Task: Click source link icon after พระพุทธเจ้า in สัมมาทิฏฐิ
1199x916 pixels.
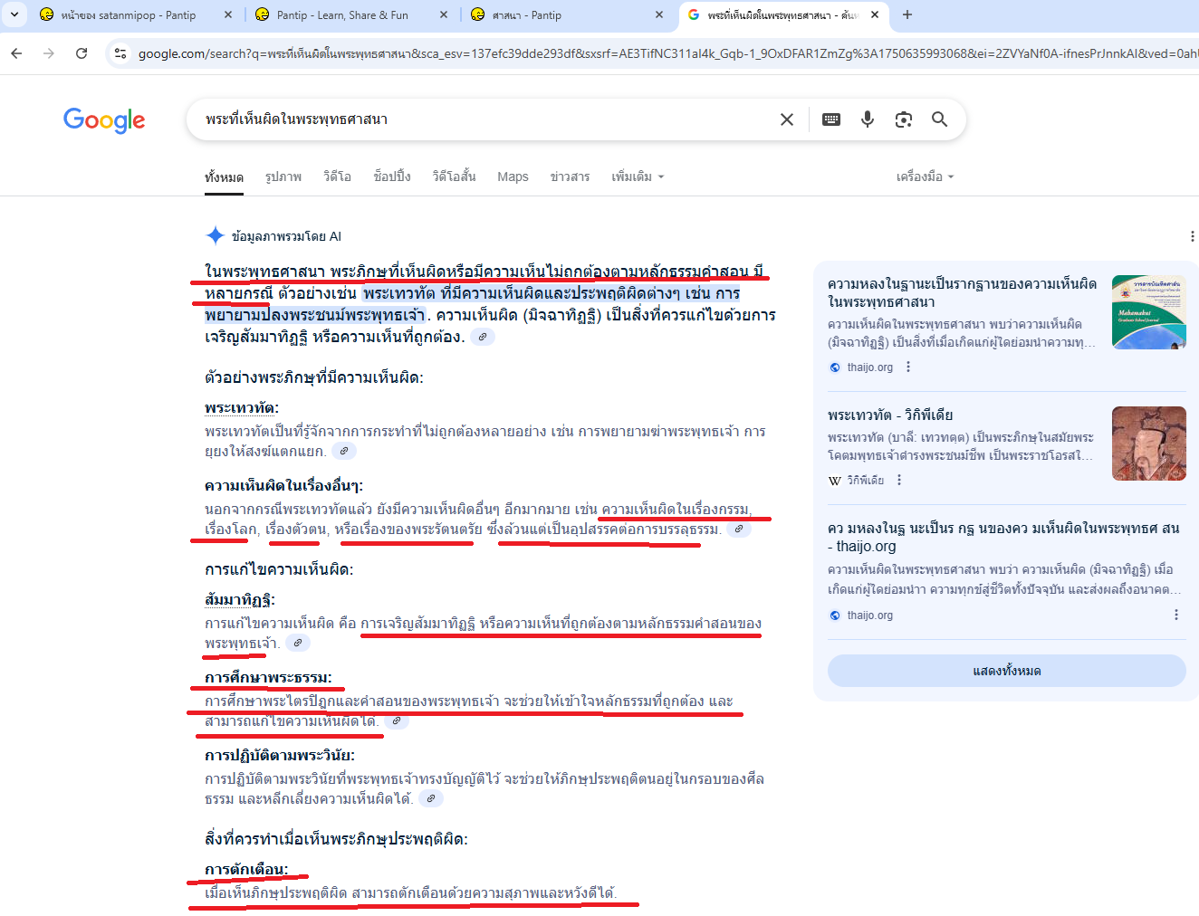Action: [298, 643]
